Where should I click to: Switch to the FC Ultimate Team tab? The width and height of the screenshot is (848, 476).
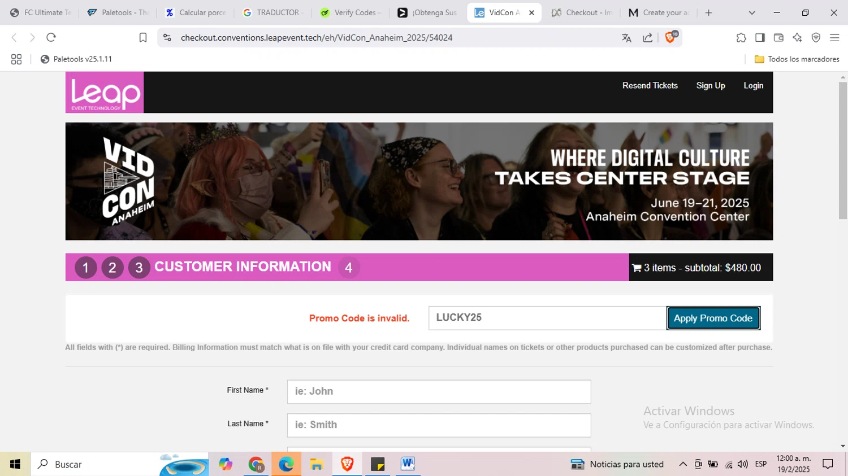tap(41, 12)
